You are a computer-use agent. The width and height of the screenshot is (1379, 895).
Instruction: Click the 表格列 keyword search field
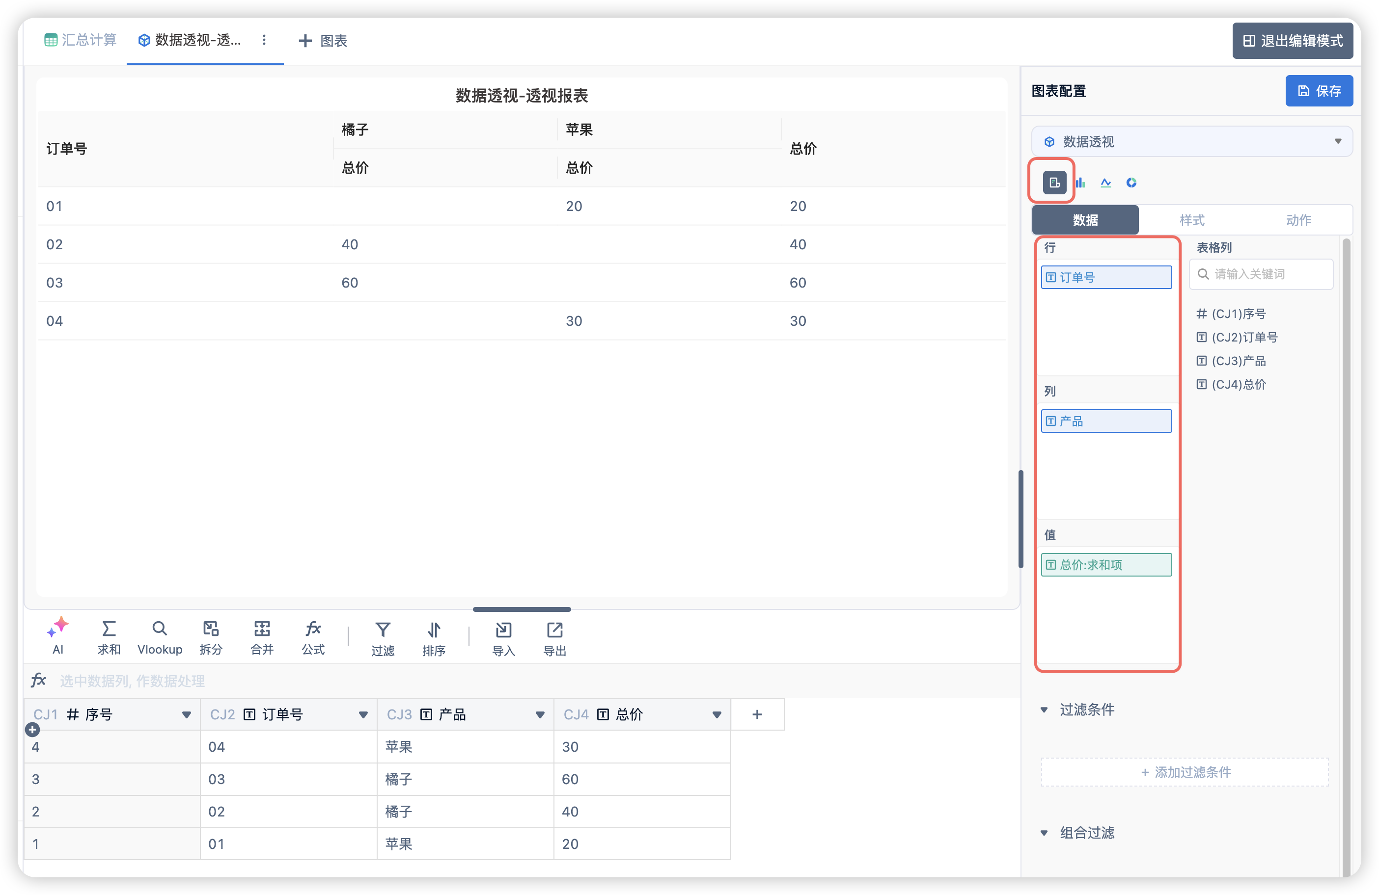1260,274
